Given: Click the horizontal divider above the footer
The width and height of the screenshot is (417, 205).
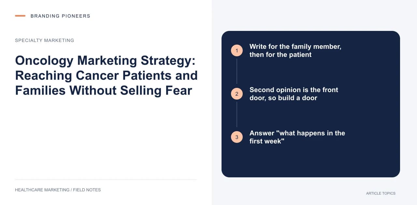Looking at the screenshot, I should [x=106, y=179].
